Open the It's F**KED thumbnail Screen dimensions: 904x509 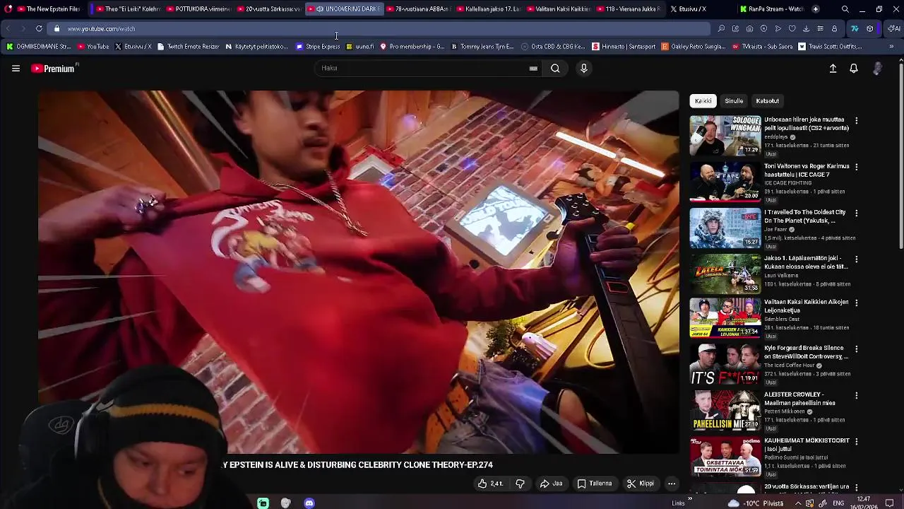pyautogui.click(x=725, y=364)
